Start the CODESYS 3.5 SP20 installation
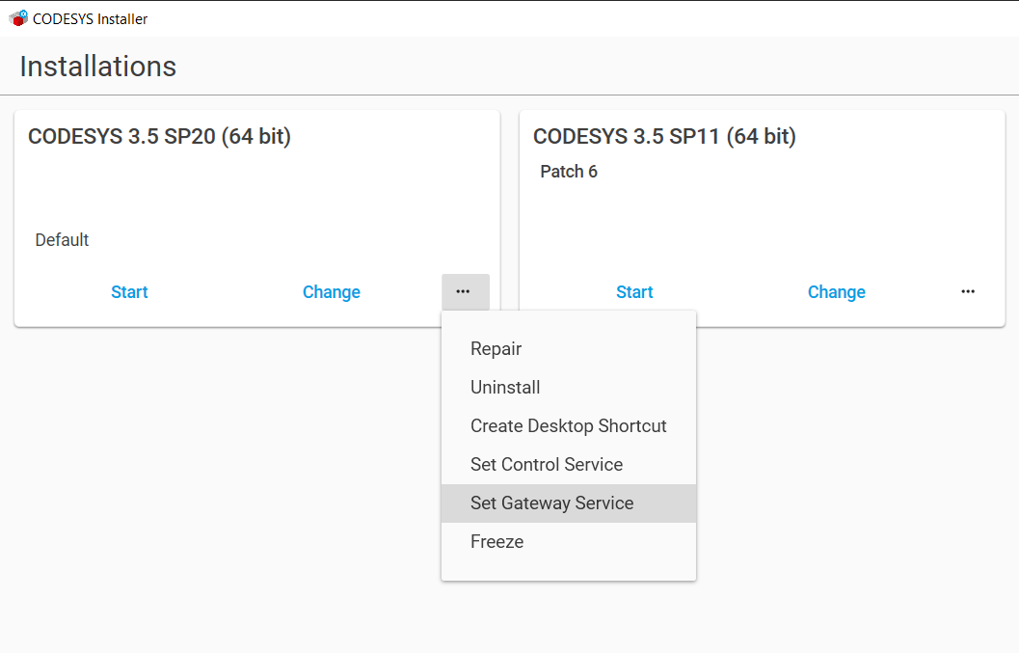This screenshot has width=1019, height=653. 129,291
